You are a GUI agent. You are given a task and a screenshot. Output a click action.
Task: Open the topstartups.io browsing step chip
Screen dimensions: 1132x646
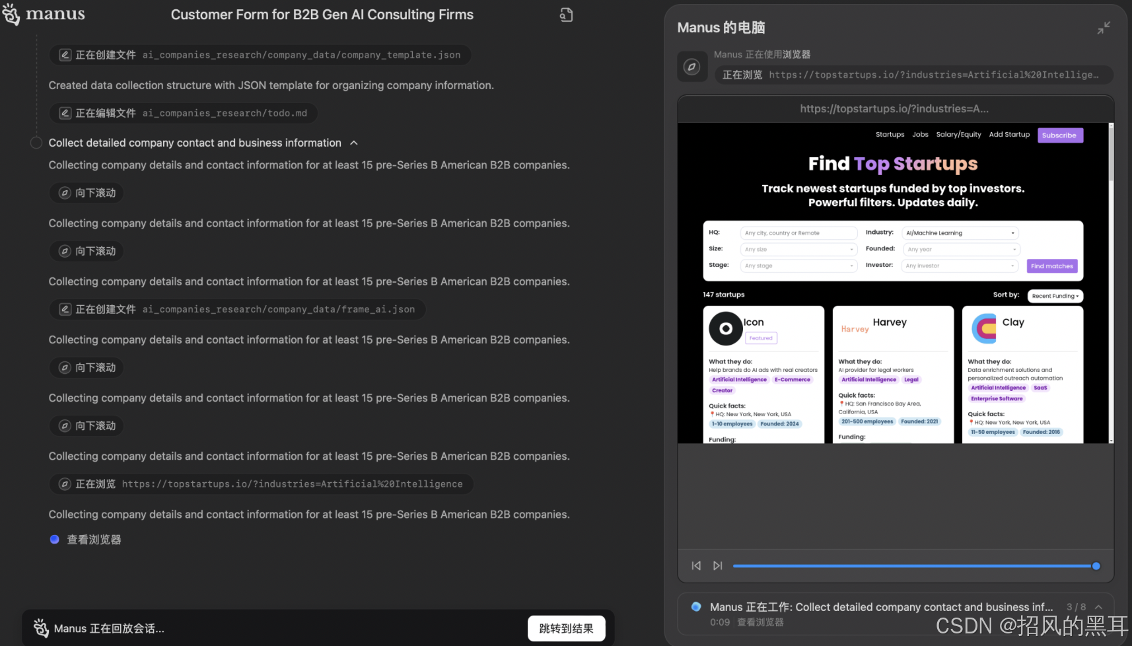point(261,484)
